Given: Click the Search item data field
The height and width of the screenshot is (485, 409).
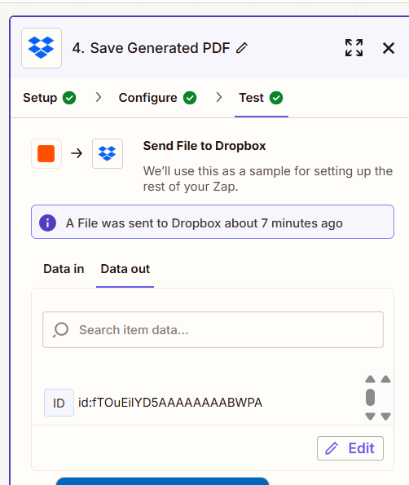Looking at the screenshot, I should [x=213, y=330].
